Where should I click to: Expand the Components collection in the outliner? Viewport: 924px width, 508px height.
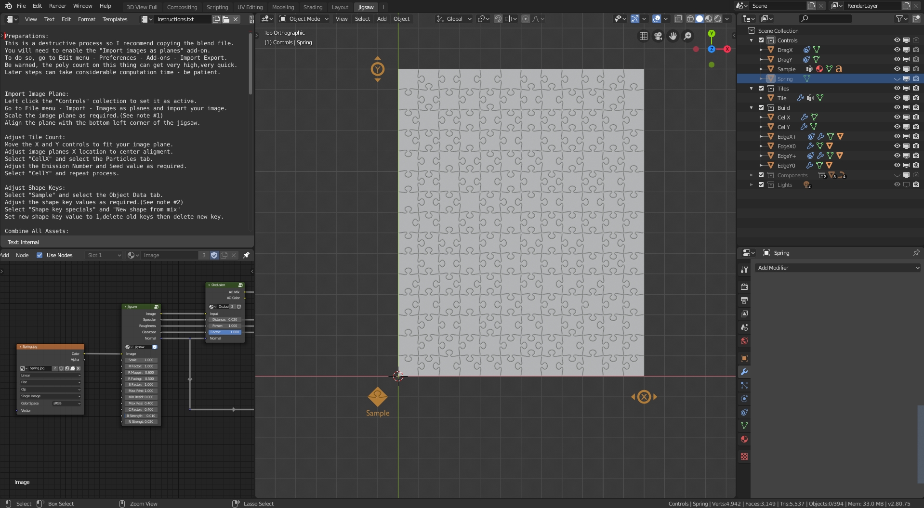tap(752, 175)
